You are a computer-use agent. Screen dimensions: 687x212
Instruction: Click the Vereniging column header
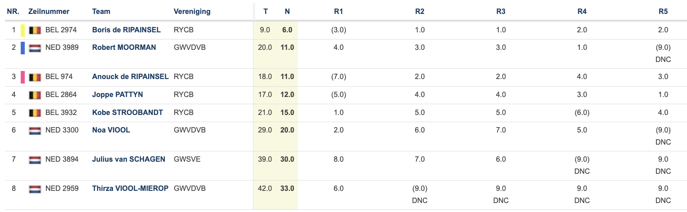click(x=192, y=12)
